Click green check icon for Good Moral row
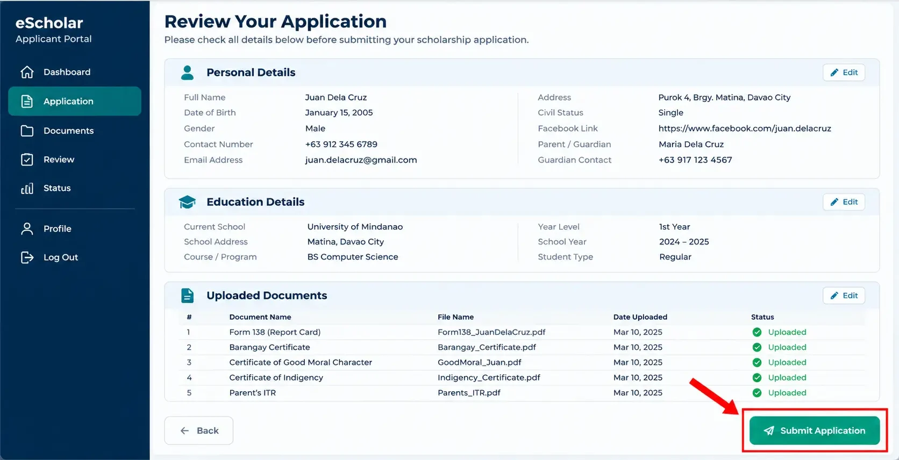 coord(757,362)
